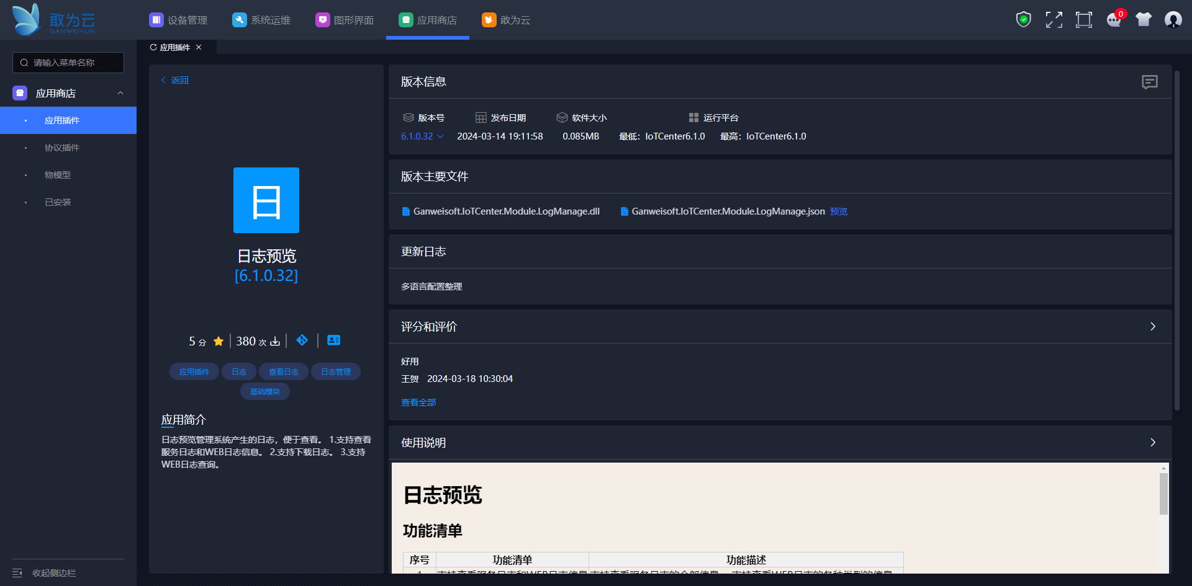Click the 日志预览 app thumbnail
Screen dimensions: 1192x586
[266, 200]
